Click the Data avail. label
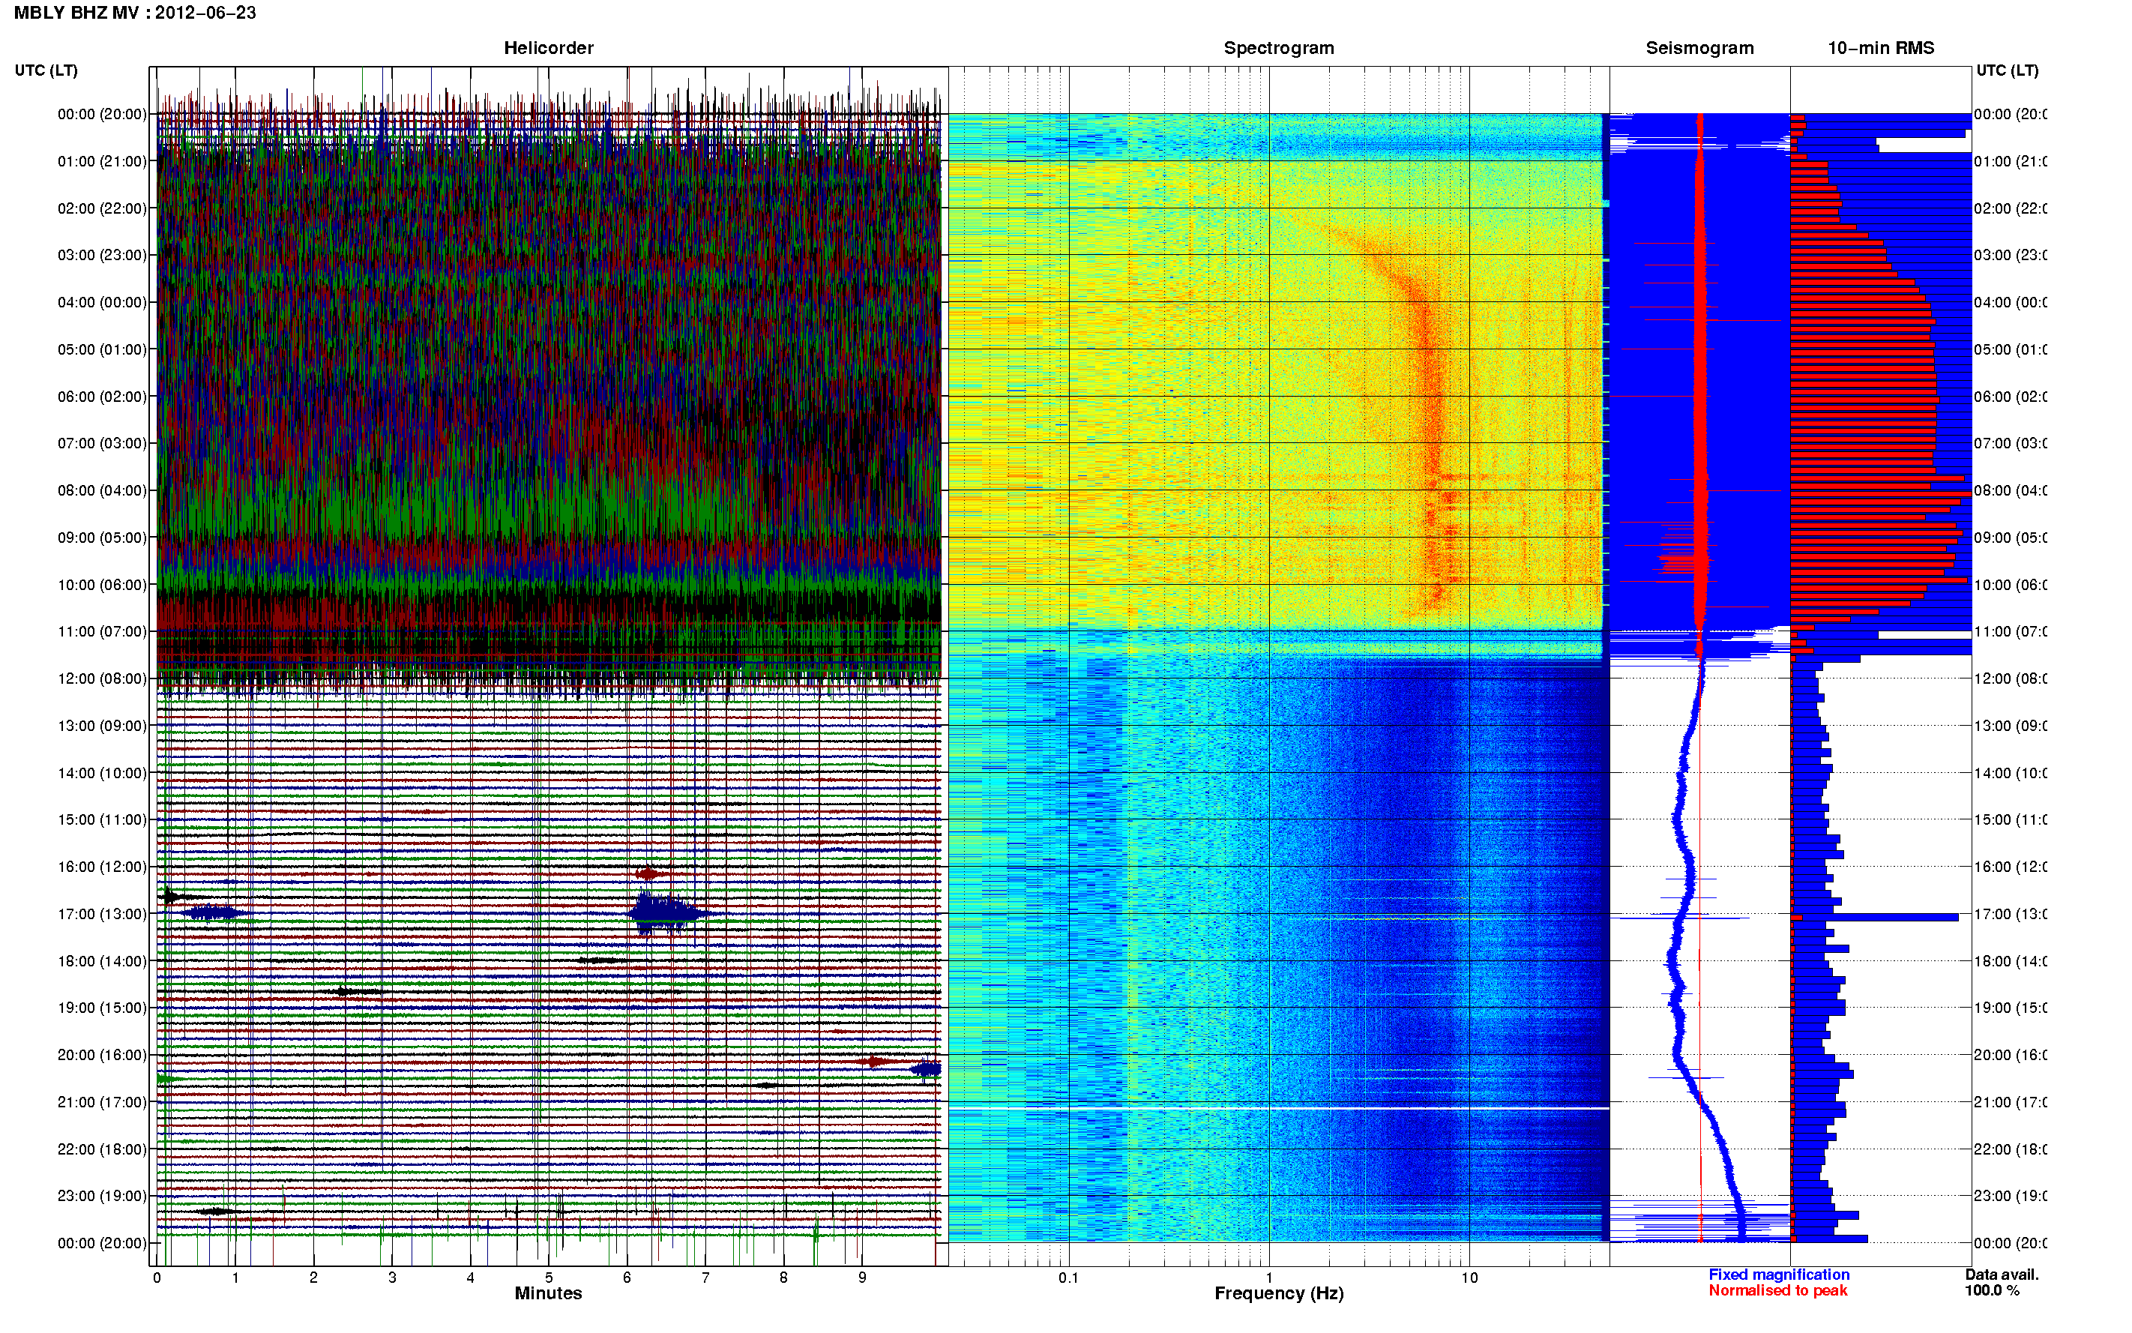Screen dimensions: 2132x1333 2002,1275
